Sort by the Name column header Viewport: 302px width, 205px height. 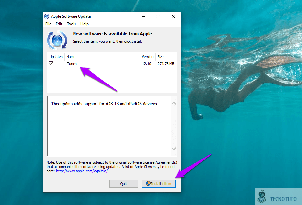102,57
